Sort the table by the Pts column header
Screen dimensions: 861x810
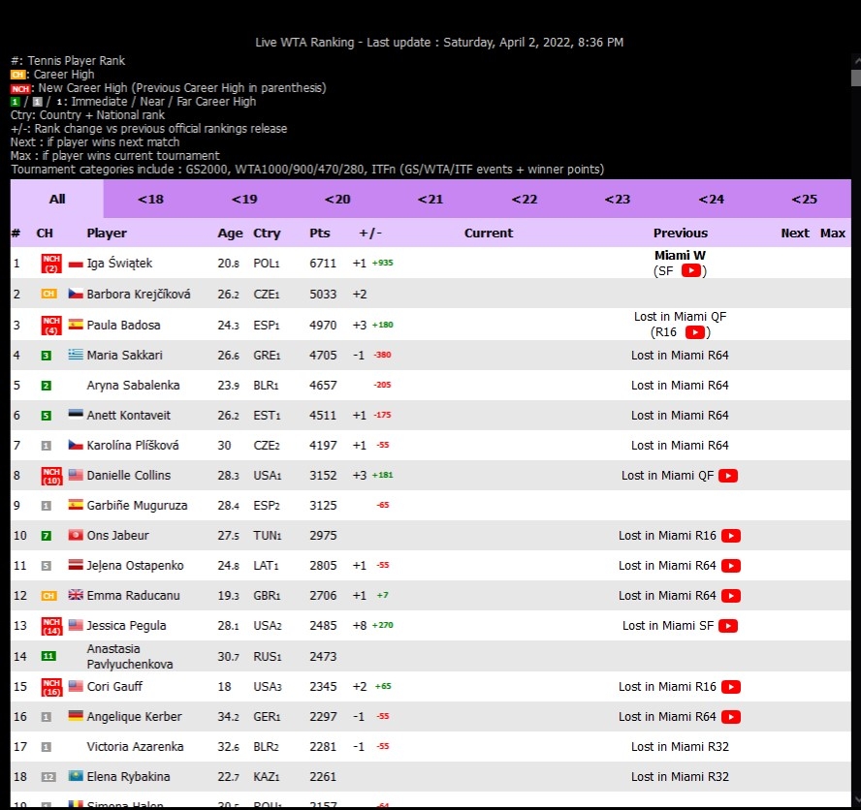tap(319, 234)
